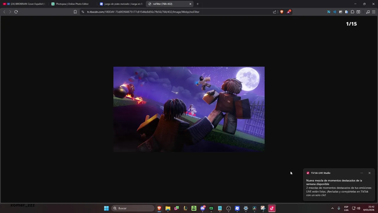
Task: Click the blue sound-waves extension icon
Action: 335,12
